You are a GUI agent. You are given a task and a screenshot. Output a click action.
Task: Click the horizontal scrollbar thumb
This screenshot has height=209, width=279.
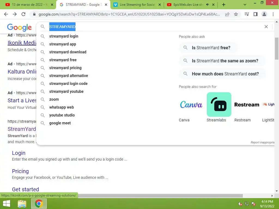pyautogui.click(x=160, y=196)
